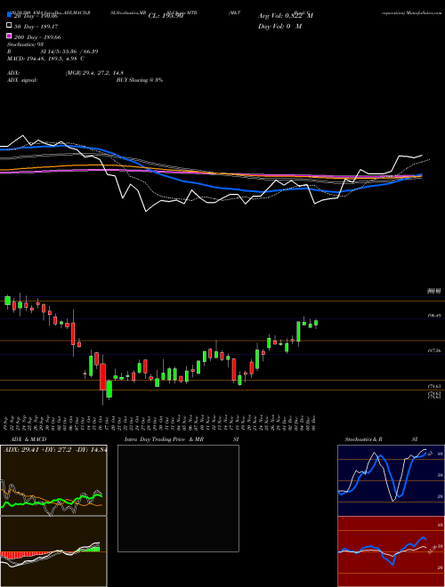
Task: Click the 'CL: 195.90' closing price label
Action: tap(166, 16)
